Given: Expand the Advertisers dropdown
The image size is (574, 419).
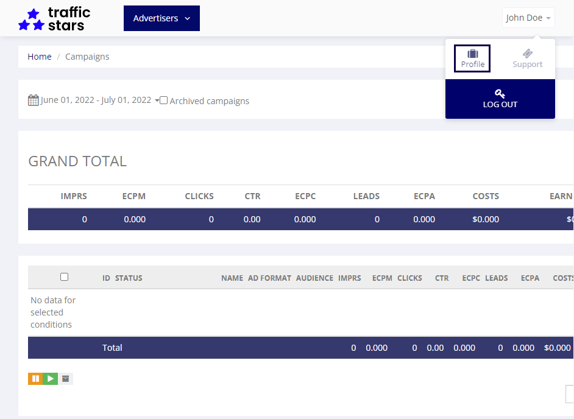Looking at the screenshot, I should pyautogui.click(x=161, y=18).
